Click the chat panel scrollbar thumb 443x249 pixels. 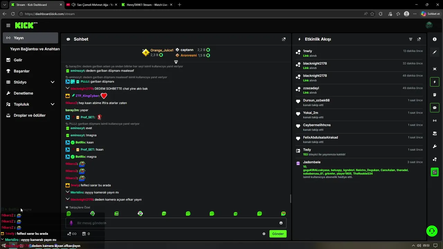290,199
